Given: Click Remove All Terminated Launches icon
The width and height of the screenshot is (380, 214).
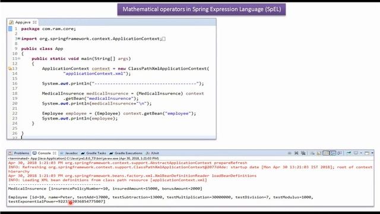Looking at the screenshot, I should [x=303, y=153].
